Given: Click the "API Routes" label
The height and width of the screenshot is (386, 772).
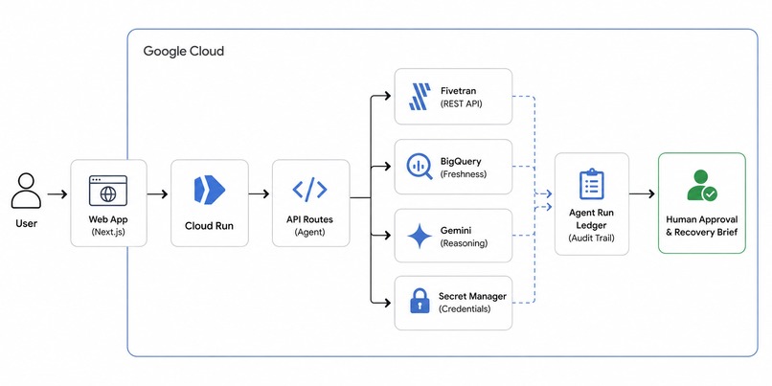Looking at the screenshot, I should pos(309,219).
